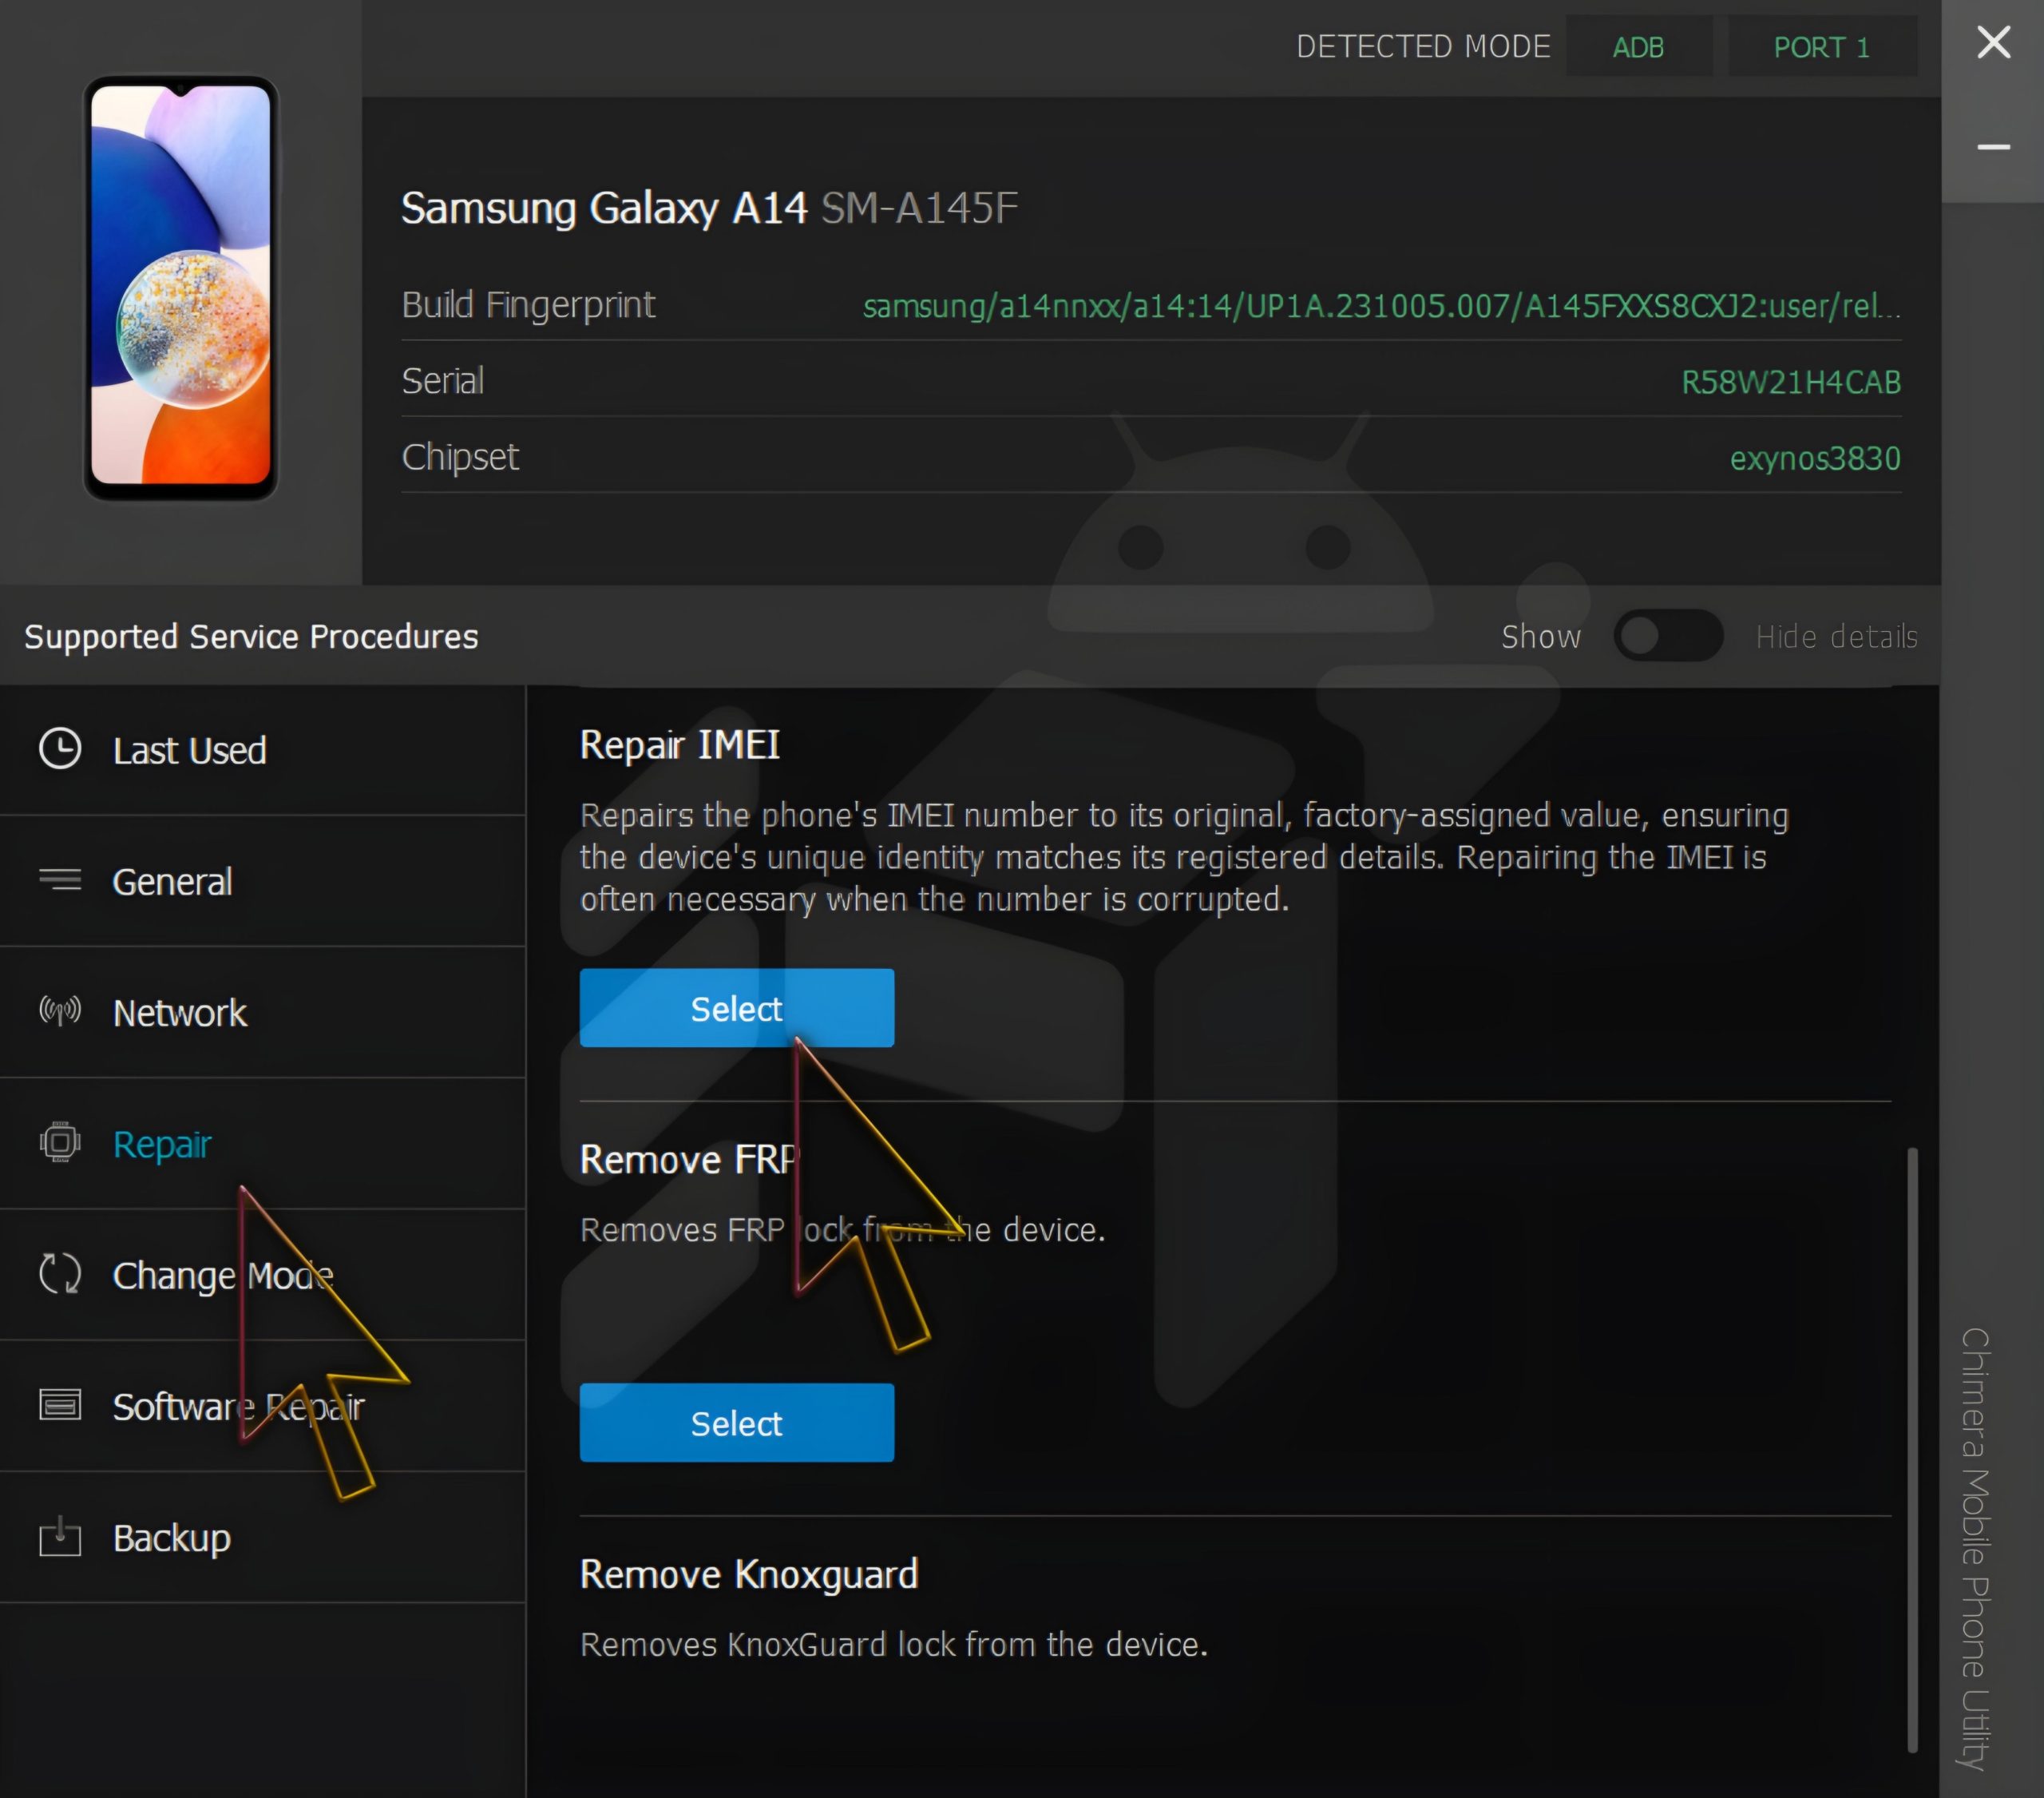Click the Show label beside the switch
Image resolution: width=2044 pixels, height=1798 pixels.
point(1541,637)
